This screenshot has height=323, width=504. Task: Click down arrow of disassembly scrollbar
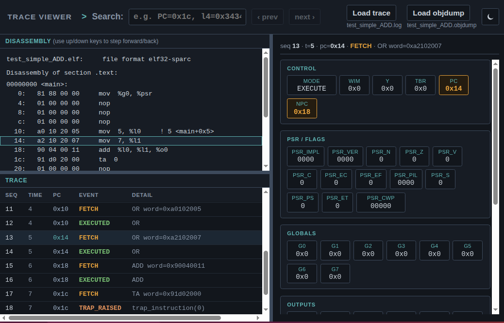266,166
